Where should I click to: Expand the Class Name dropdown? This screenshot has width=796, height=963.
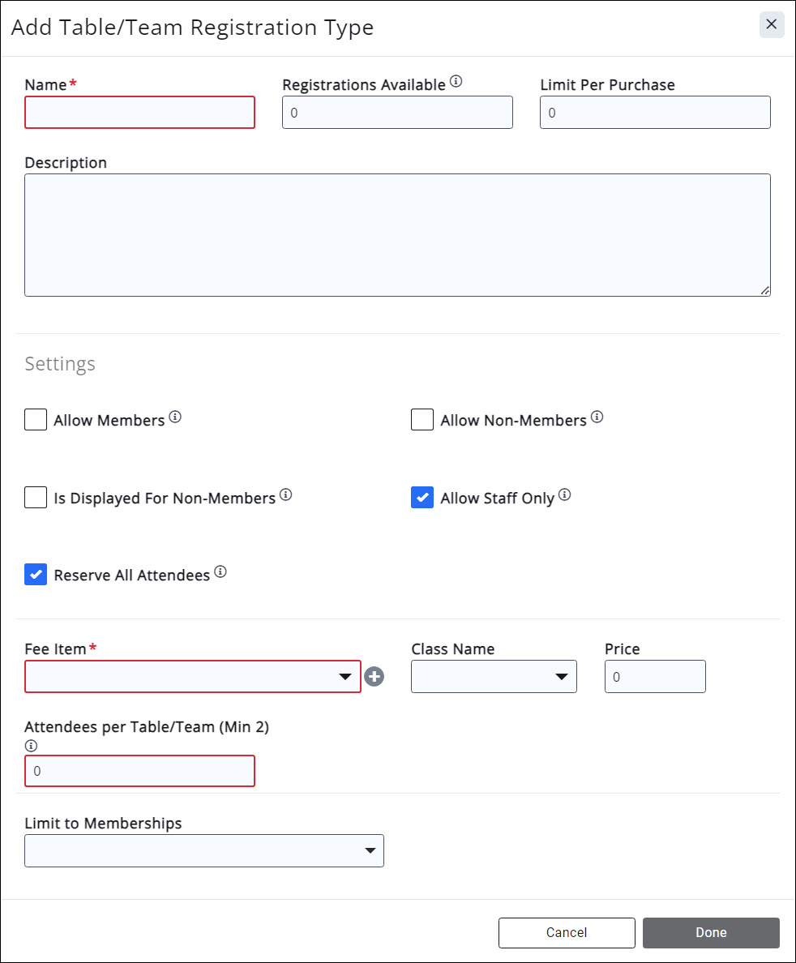click(494, 677)
